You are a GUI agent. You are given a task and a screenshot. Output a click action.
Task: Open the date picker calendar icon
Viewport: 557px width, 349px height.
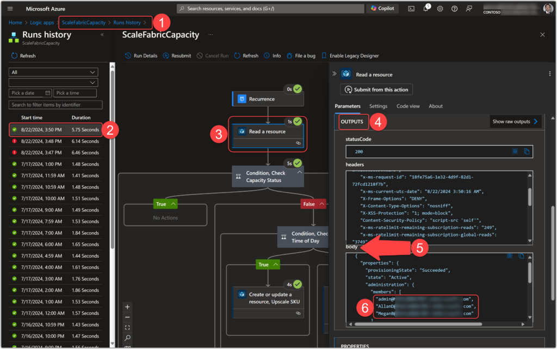coord(48,92)
